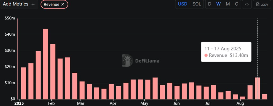This screenshot has height=106, width=273.
Task: Open the Add Metrics dropdown
Action: pyautogui.click(x=19, y=4)
